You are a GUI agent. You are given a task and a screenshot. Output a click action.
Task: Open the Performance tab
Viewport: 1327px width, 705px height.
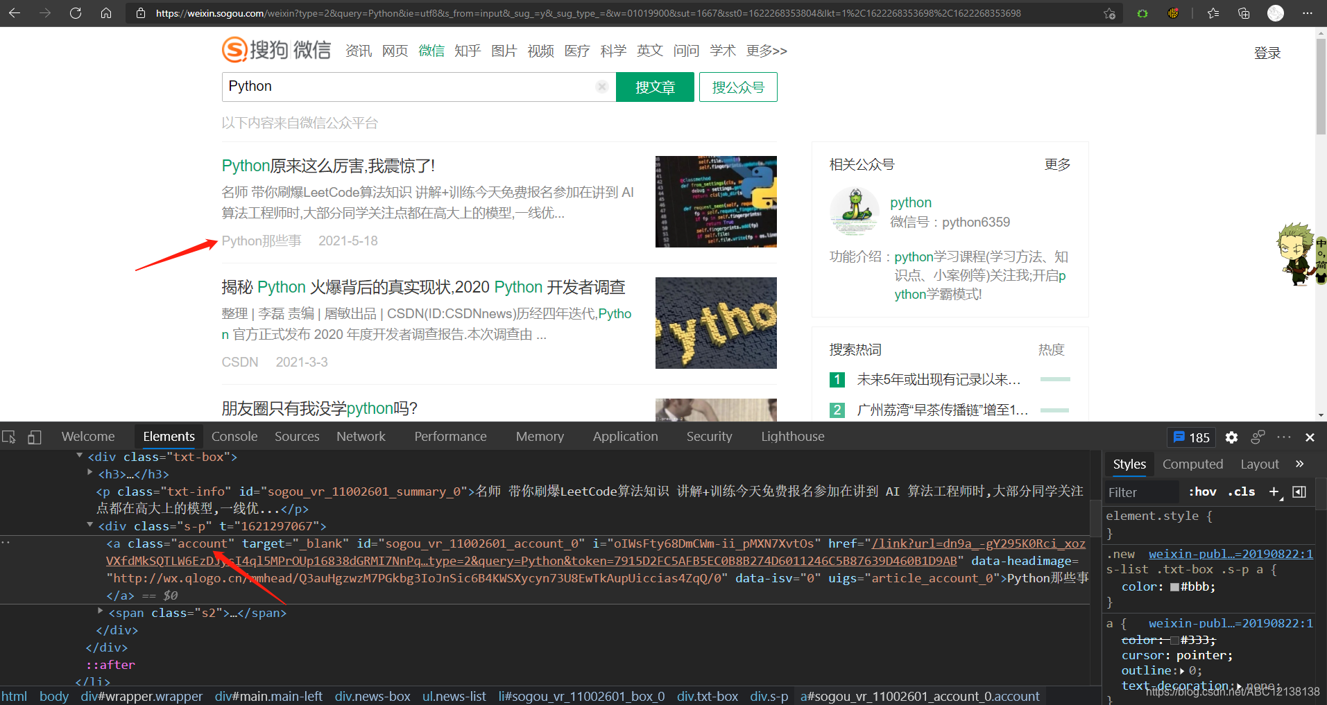coord(450,437)
